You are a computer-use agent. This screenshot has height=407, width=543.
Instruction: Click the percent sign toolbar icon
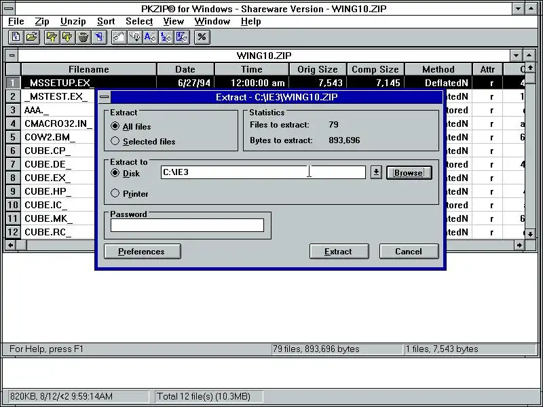coord(202,37)
